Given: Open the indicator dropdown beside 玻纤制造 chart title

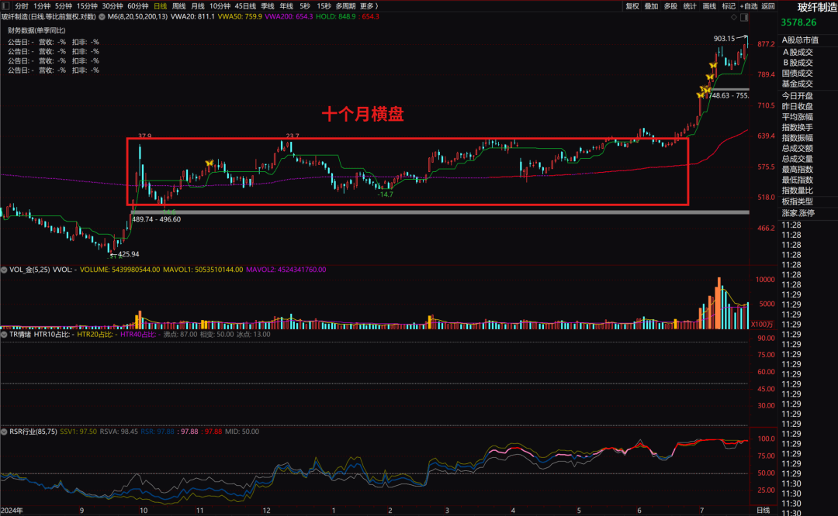Looking at the screenshot, I should point(102,16).
